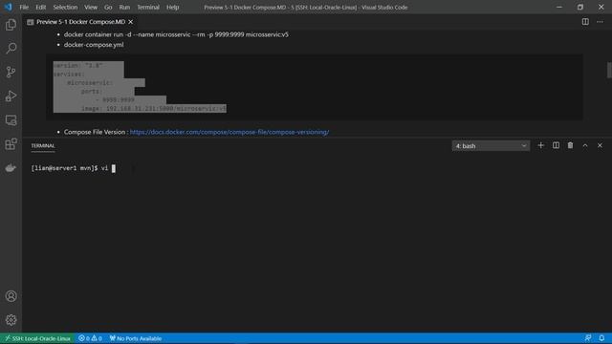Image resolution: width=612 pixels, height=344 pixels.
Task: Open errors and warnings in status bar
Action: [x=90, y=338]
